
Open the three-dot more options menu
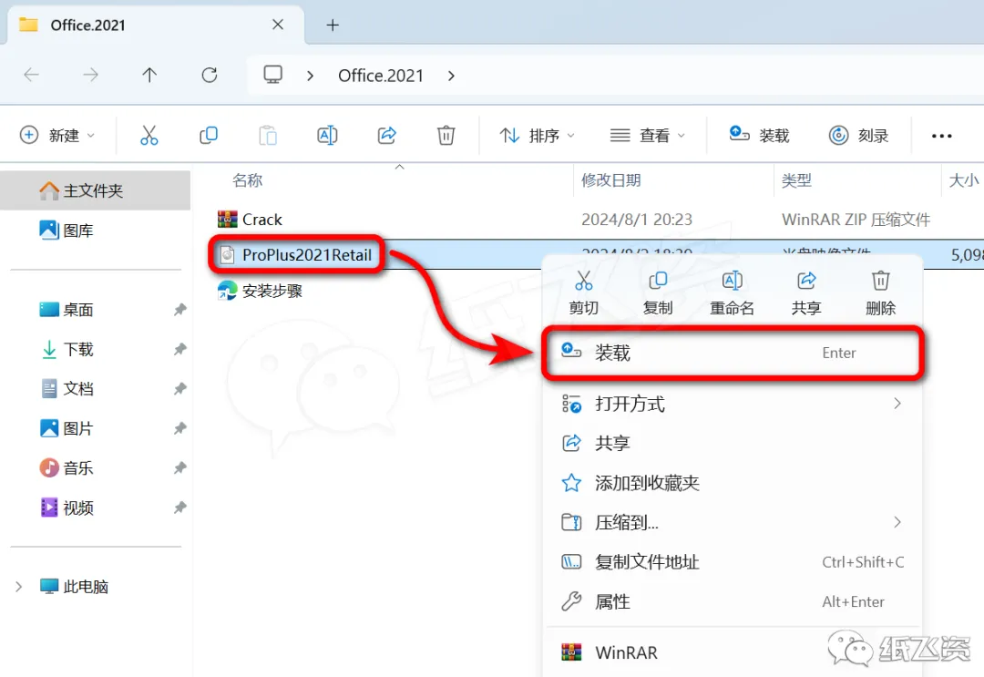pos(941,136)
